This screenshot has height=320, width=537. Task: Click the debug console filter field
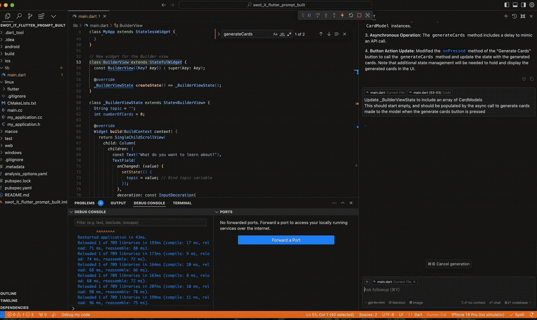pos(140,222)
